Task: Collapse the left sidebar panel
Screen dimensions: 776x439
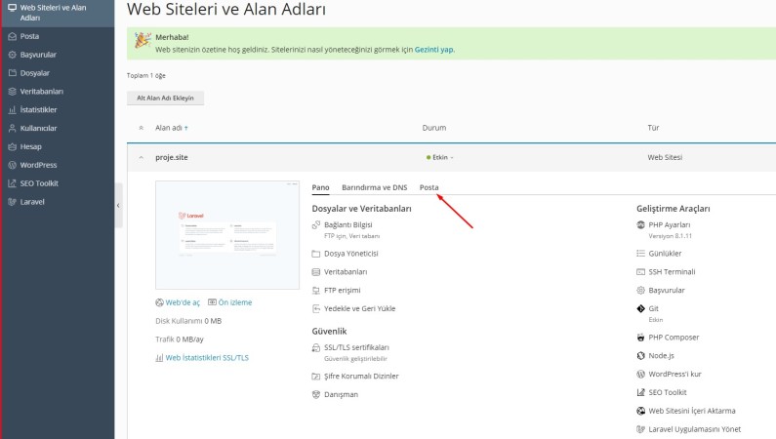Action: [x=118, y=205]
